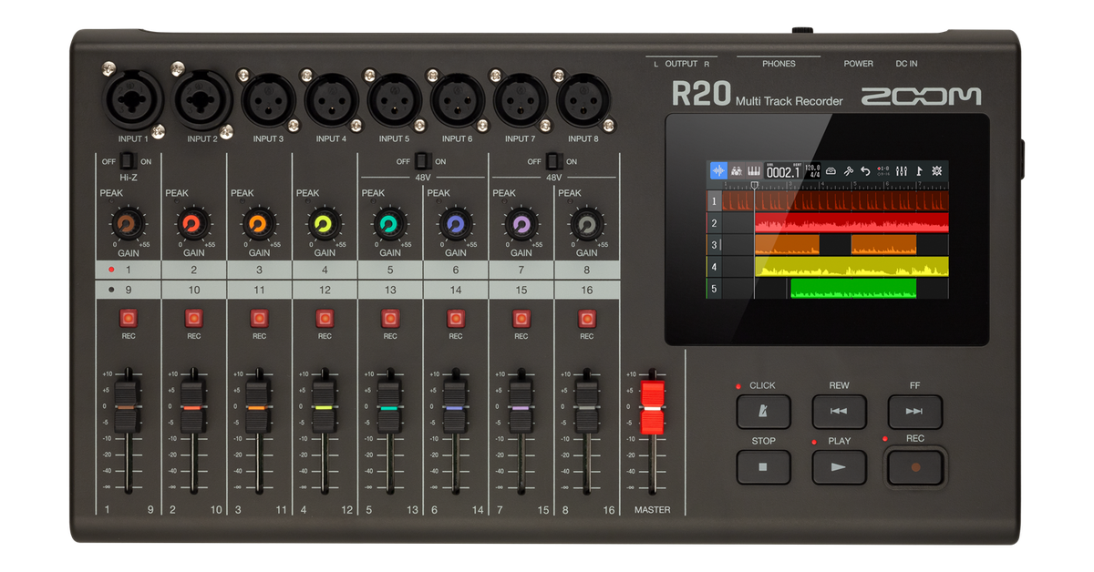1094x572 pixels.
Task: Start playback with the PLAY button
Action: tap(839, 467)
